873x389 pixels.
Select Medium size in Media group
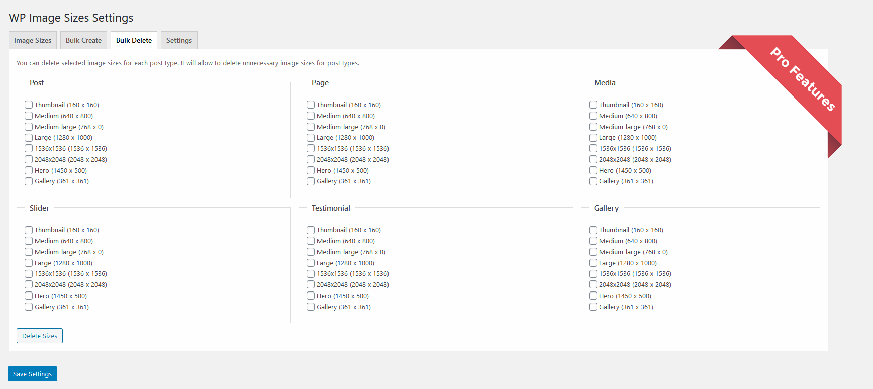[593, 116]
